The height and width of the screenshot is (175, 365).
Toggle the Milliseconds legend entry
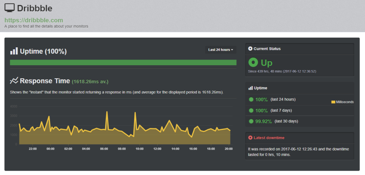(x=344, y=102)
